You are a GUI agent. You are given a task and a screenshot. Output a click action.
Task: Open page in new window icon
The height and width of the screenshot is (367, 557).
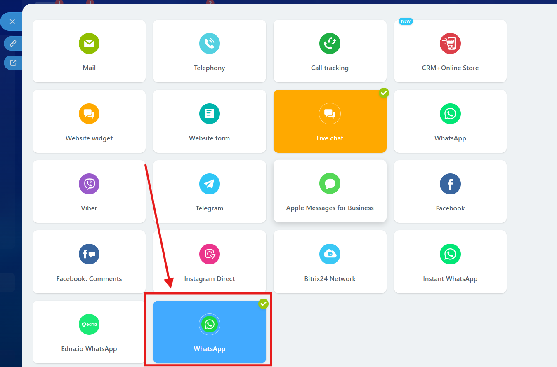[13, 63]
